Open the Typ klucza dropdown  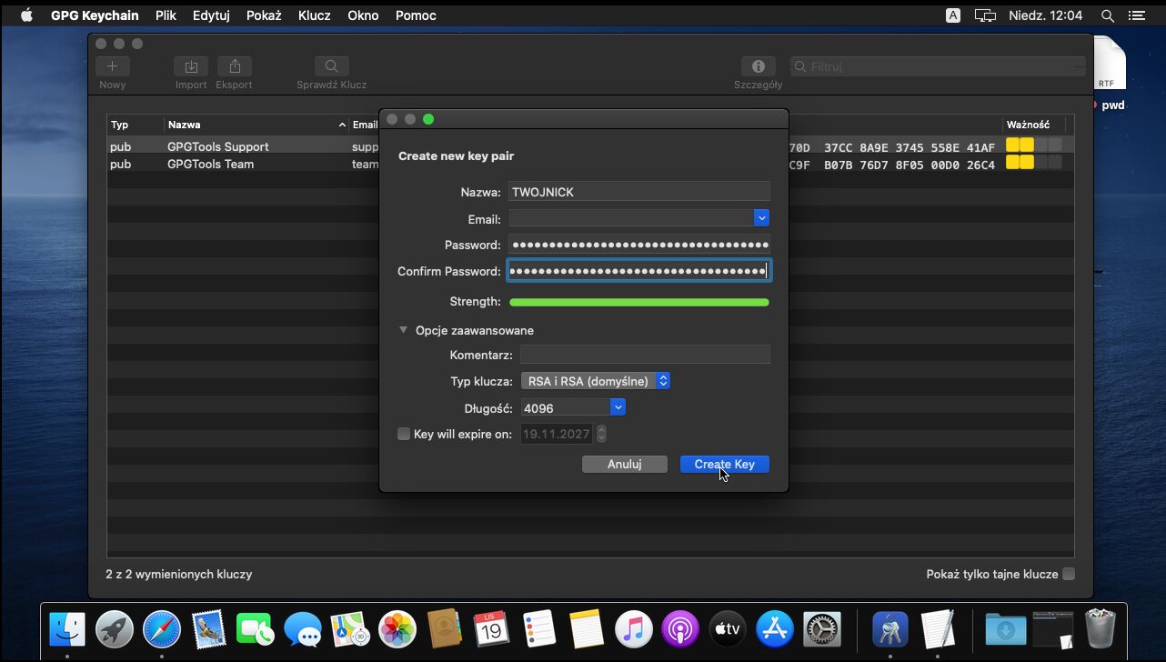[x=596, y=381]
